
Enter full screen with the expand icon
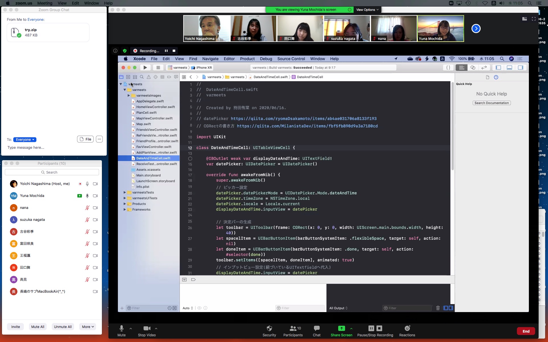coord(533,19)
